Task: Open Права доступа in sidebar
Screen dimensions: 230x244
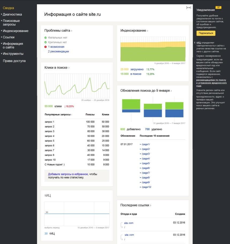Action: [14, 61]
